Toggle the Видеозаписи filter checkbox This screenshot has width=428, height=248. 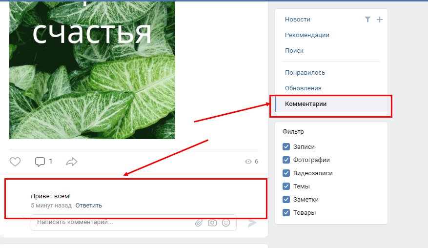click(286, 173)
